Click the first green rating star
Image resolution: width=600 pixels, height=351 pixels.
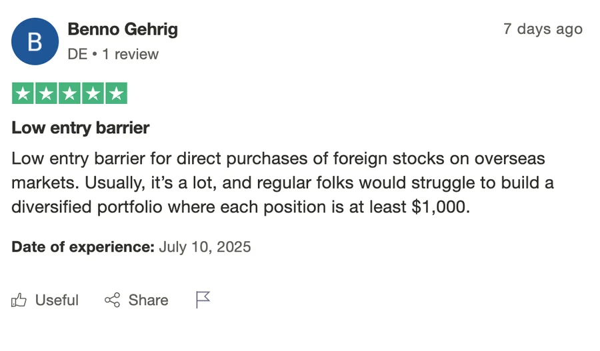pos(23,93)
